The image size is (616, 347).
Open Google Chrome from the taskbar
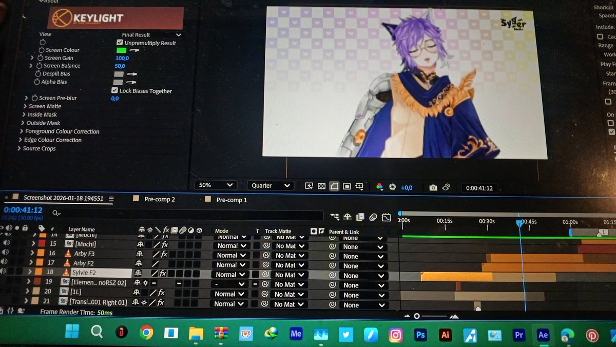[x=146, y=333]
